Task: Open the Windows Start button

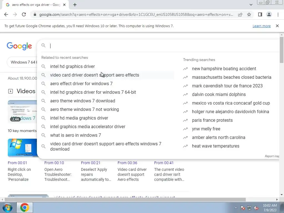Action: (7, 207)
